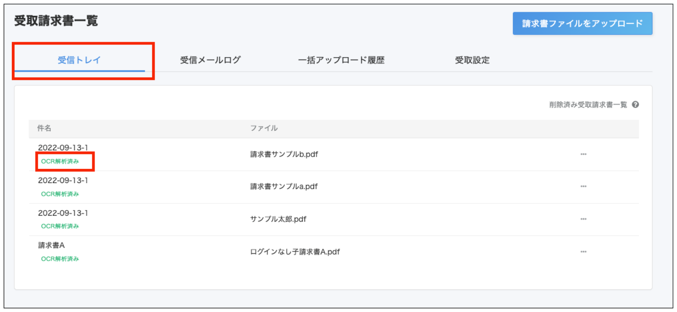Open more options for 請求書サンプルb.pdf row
The width and height of the screenshot is (677, 312).
[x=583, y=154]
